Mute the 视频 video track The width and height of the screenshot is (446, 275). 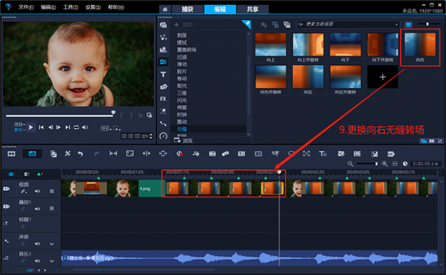(37, 191)
